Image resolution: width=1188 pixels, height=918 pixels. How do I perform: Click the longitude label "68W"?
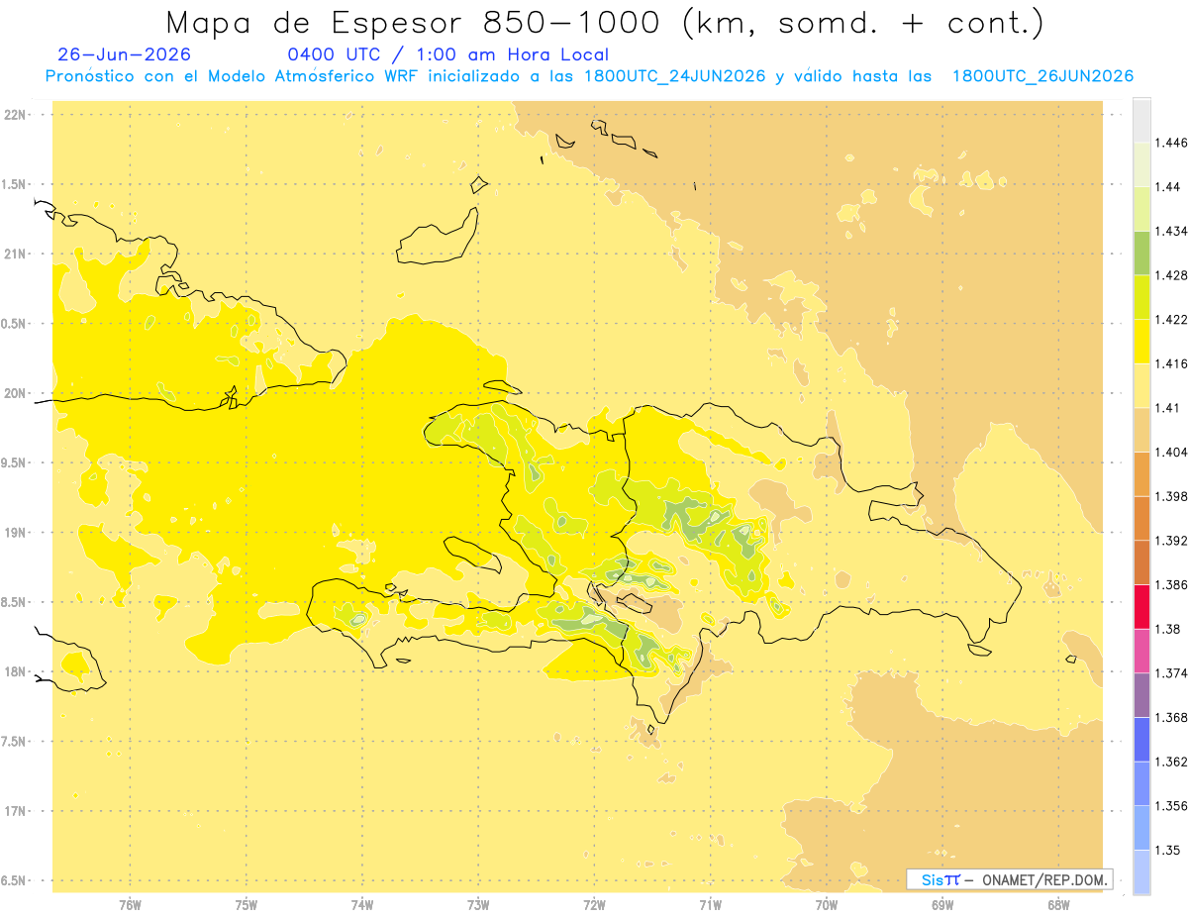coord(1058,905)
